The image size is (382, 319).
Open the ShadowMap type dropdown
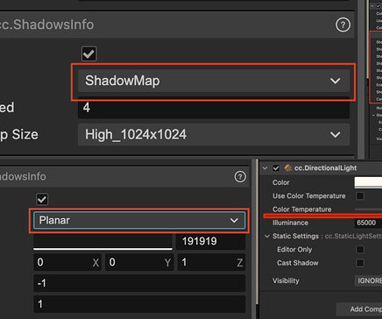pos(214,81)
